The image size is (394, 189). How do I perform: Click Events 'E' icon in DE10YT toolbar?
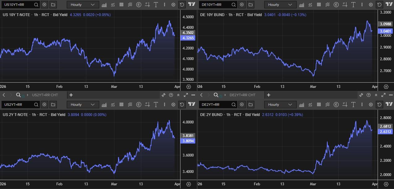(336, 5)
